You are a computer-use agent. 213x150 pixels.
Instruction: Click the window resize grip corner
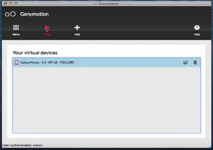point(210,146)
